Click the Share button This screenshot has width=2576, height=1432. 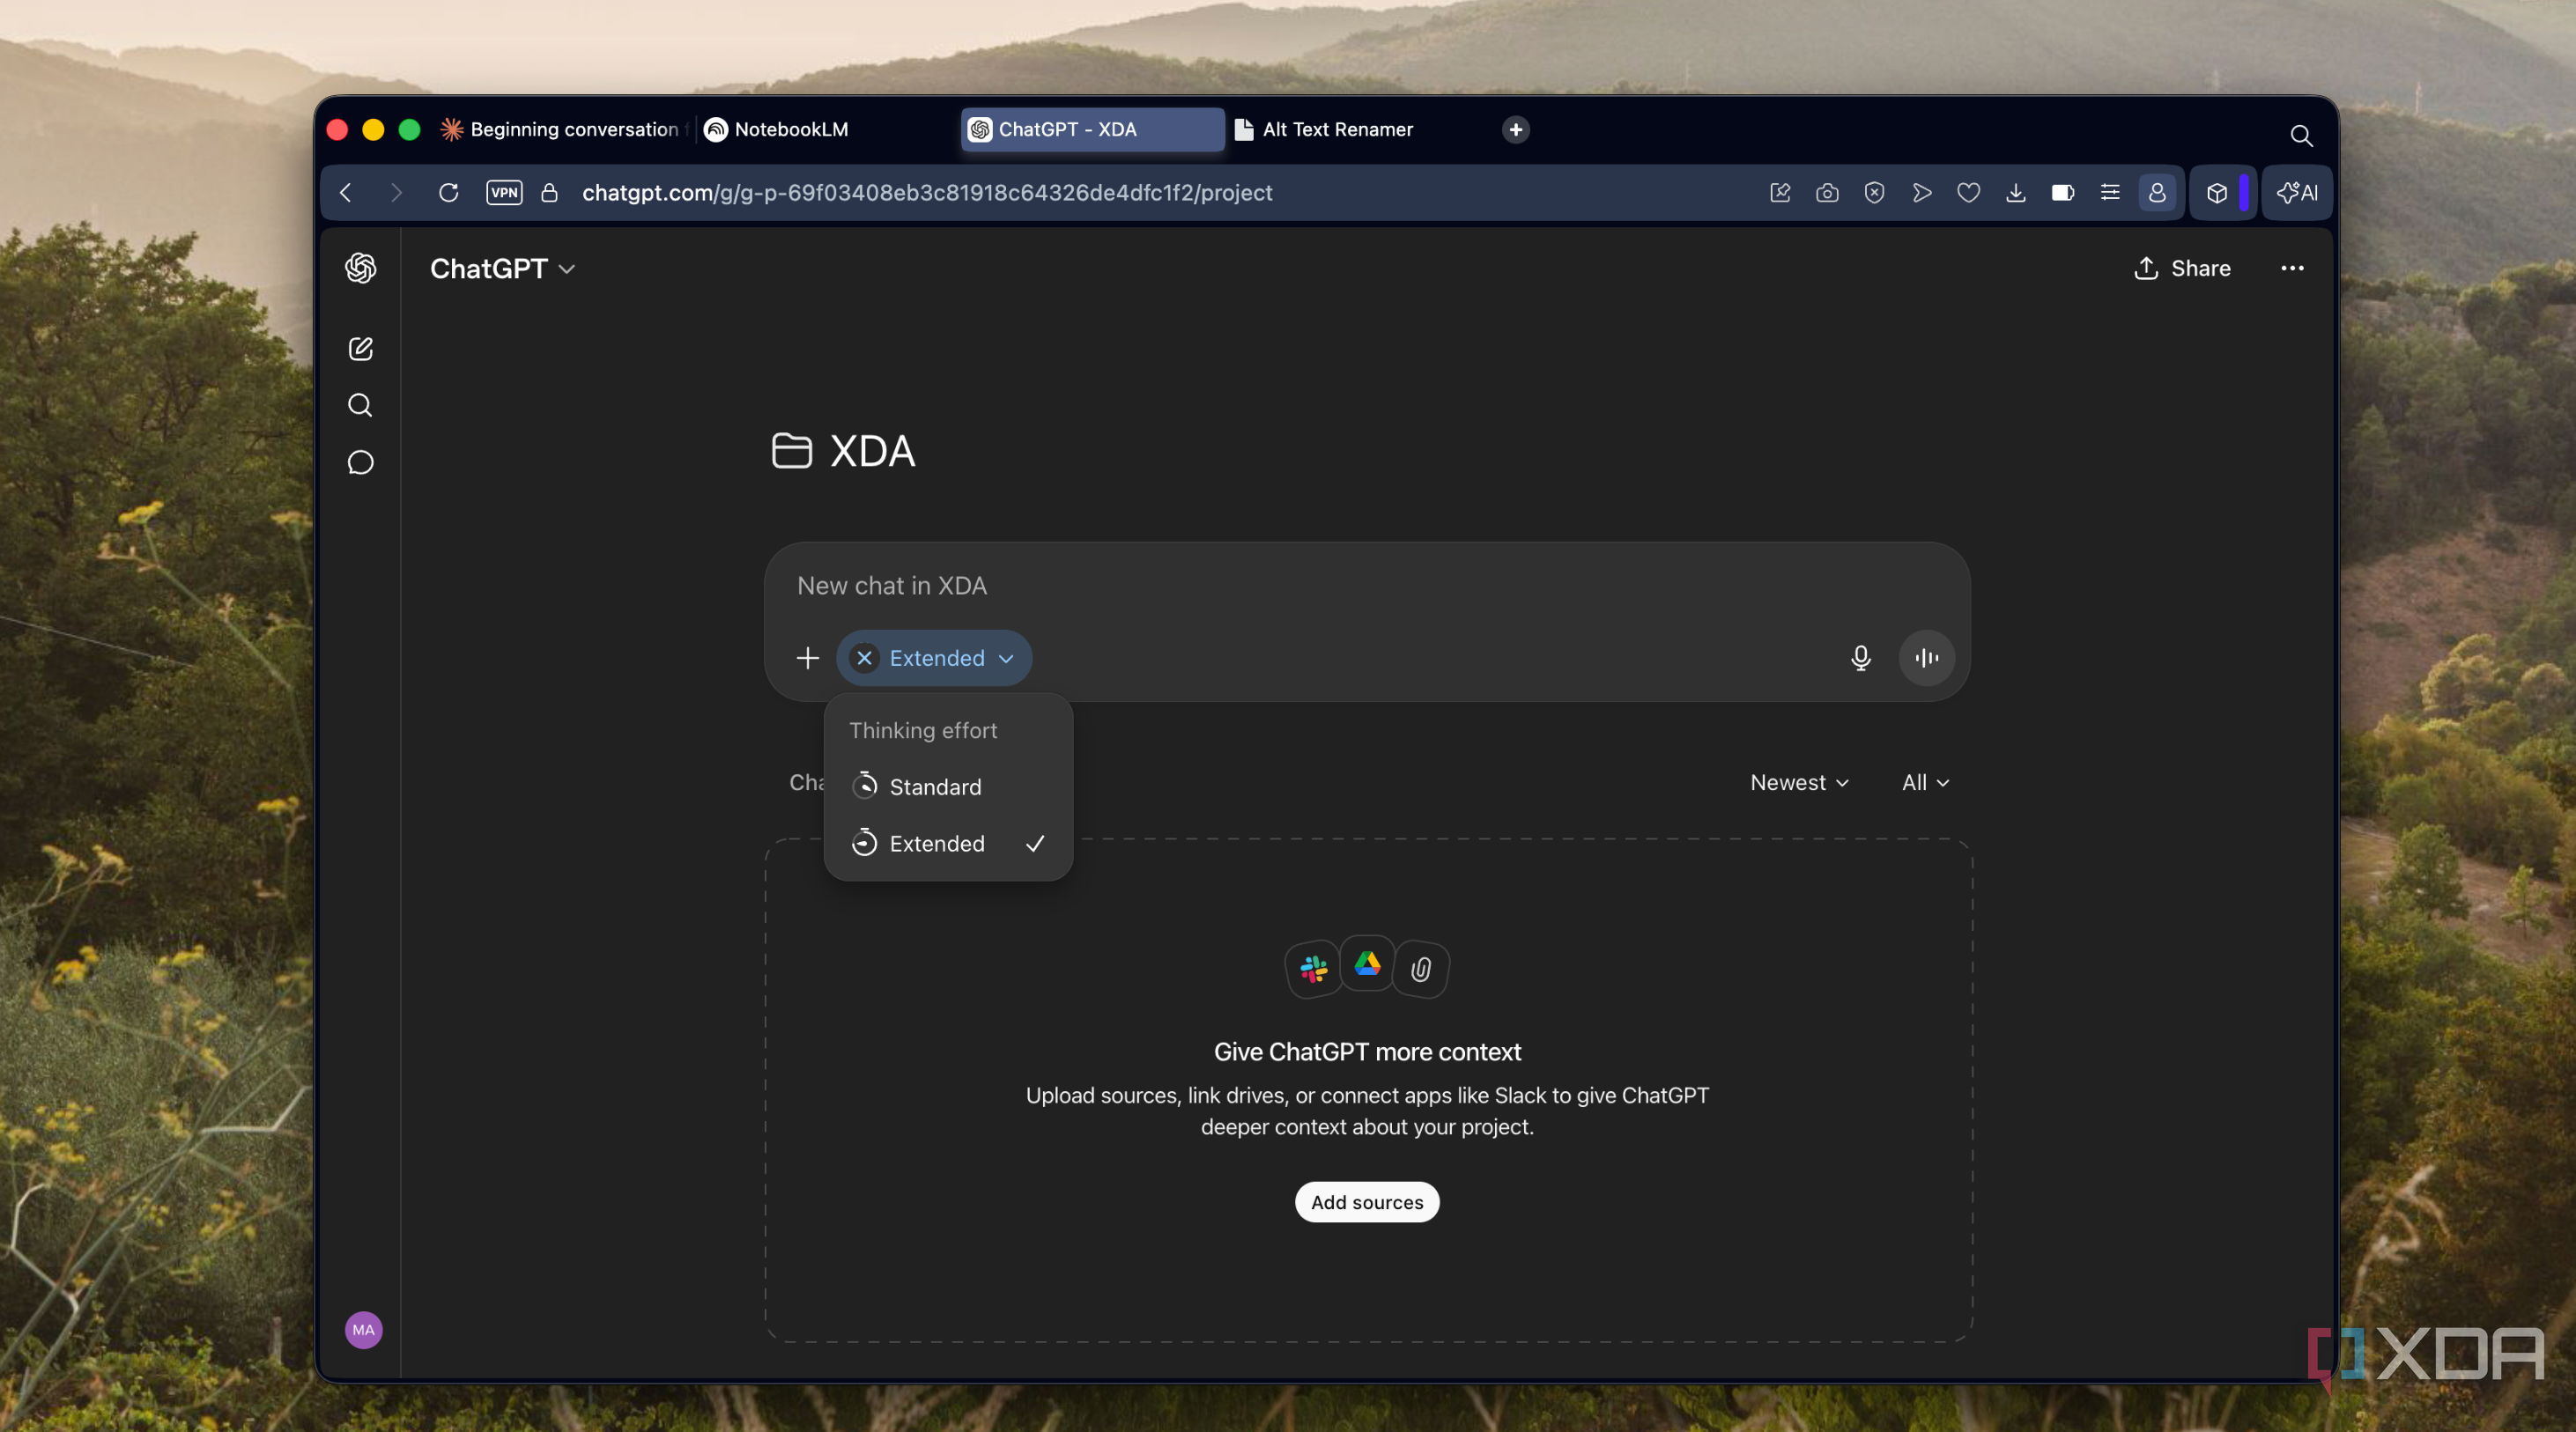[x=2181, y=268]
